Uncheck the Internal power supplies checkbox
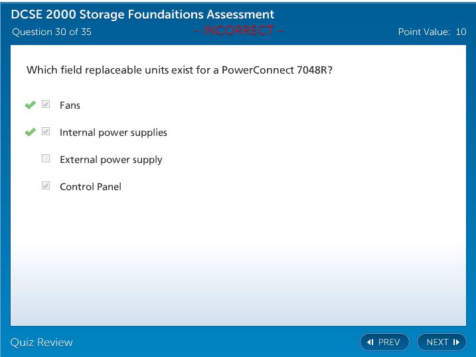Viewport: 476px width, 357px height. tap(46, 132)
